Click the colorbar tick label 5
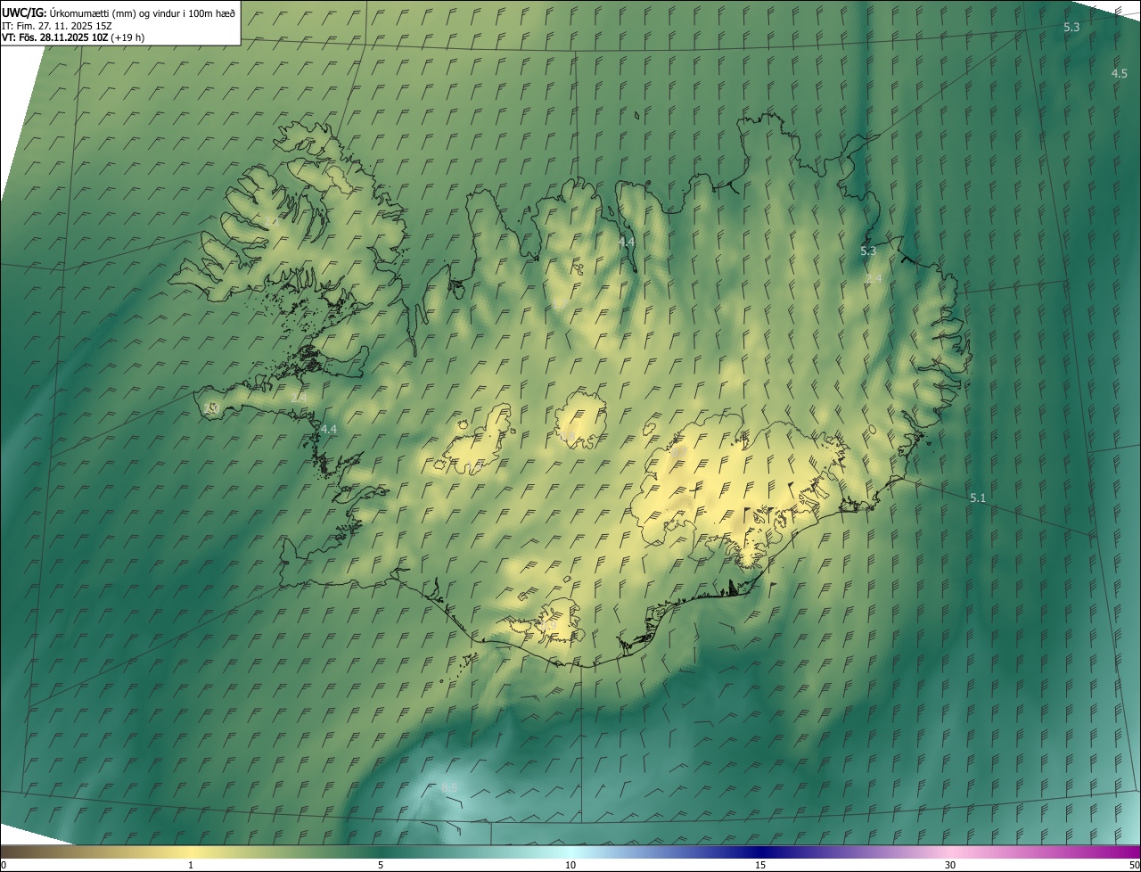 click(x=381, y=865)
